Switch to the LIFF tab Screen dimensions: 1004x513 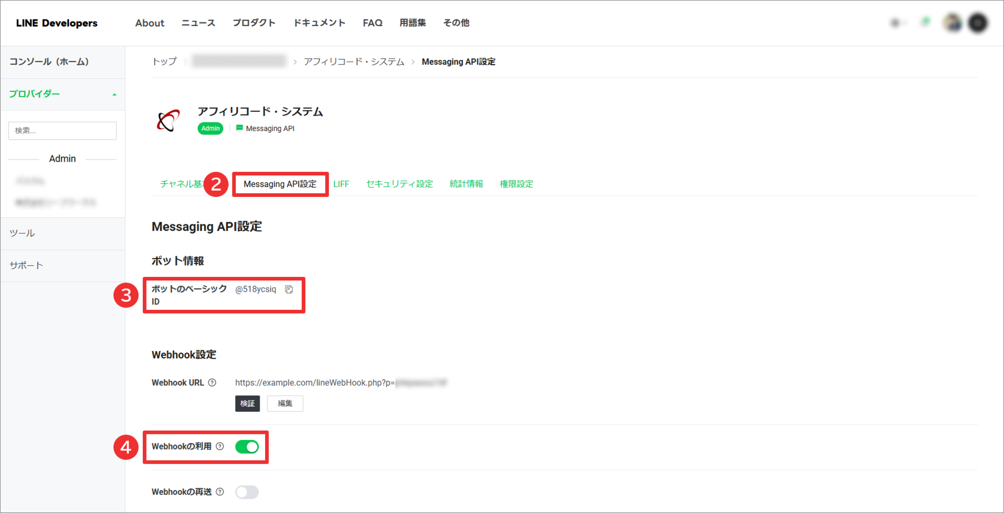pos(341,184)
